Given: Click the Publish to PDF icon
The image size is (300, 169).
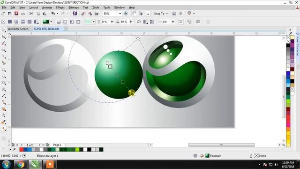Looking at the screenshot, I should pos(97,14).
